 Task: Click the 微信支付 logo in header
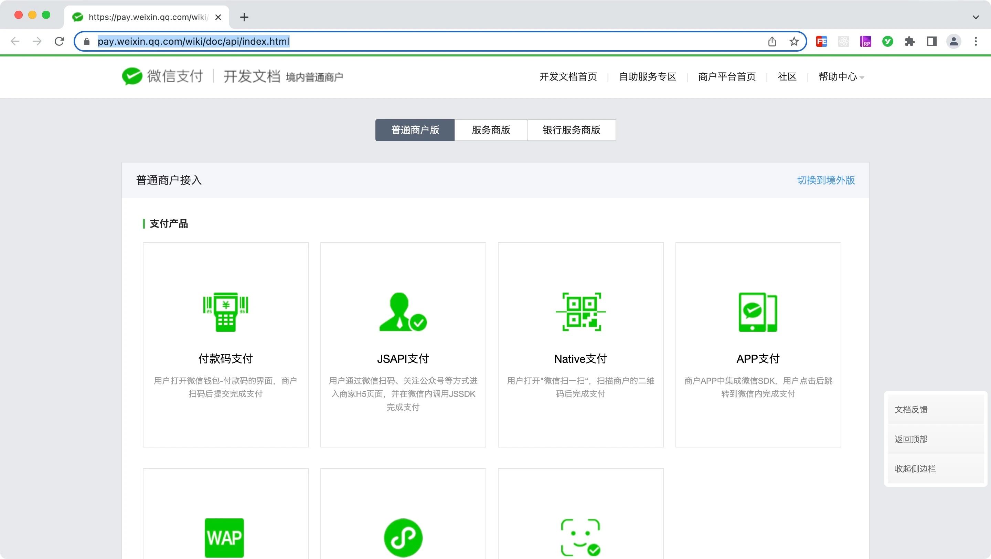[x=162, y=76]
